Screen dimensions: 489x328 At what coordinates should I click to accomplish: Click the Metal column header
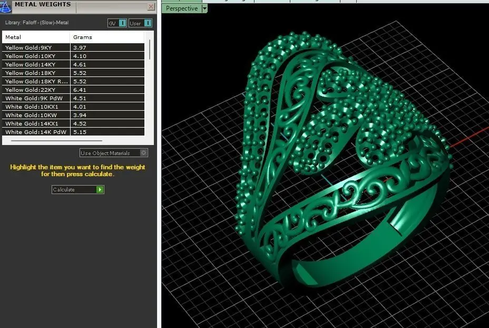pos(36,37)
